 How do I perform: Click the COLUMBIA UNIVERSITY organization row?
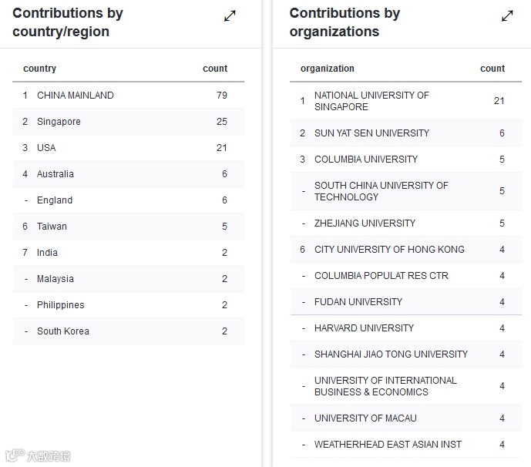tap(366, 160)
